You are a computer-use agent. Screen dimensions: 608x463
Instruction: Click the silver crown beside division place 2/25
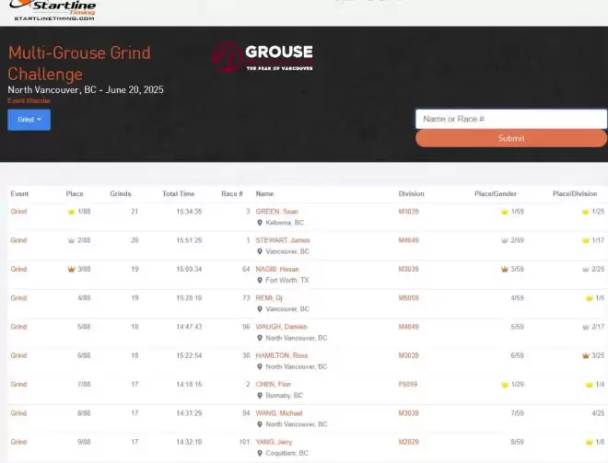tap(586, 270)
